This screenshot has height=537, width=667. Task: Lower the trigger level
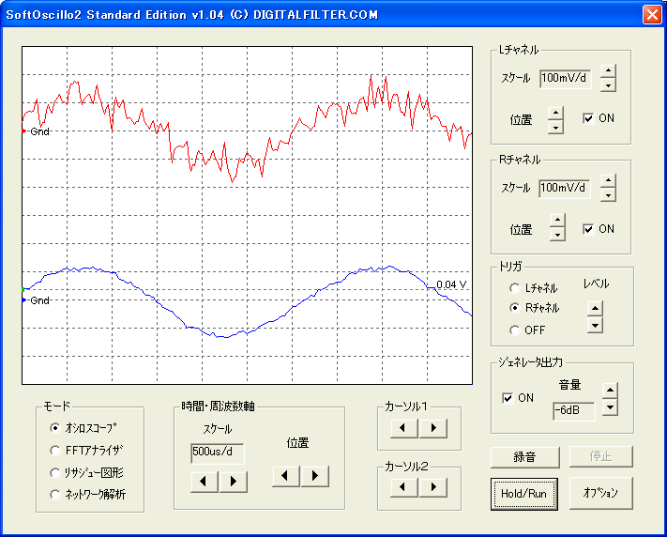pos(595,326)
